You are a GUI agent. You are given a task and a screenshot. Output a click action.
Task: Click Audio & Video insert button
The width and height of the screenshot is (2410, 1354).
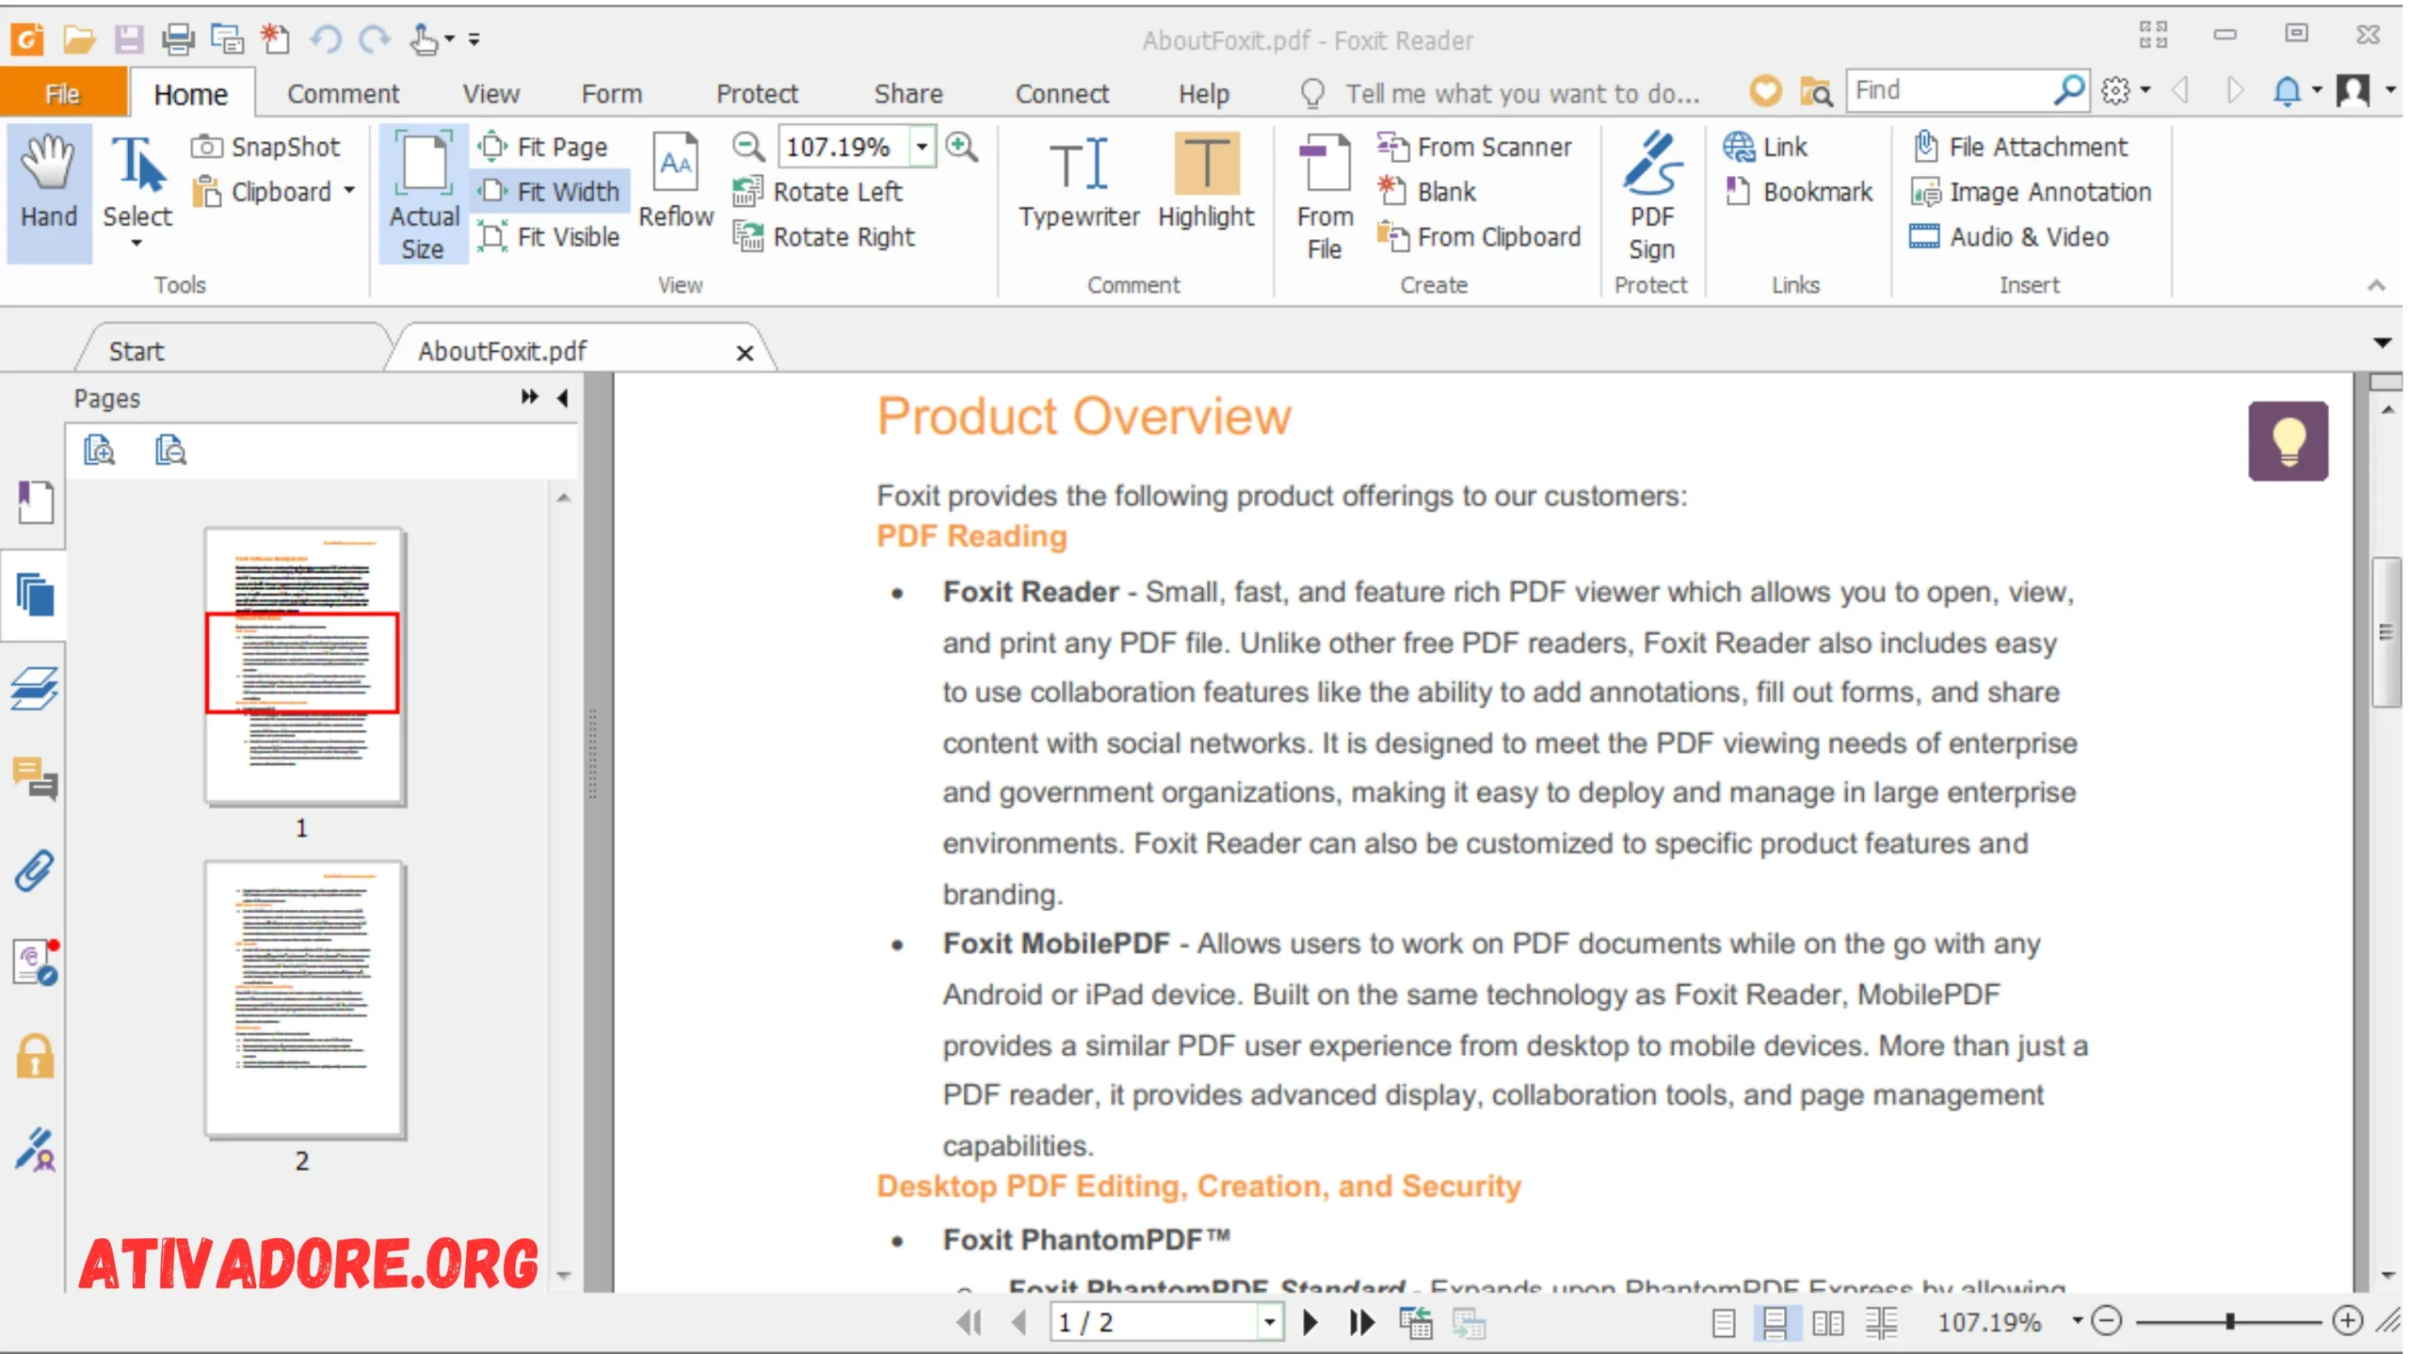pos(2009,237)
